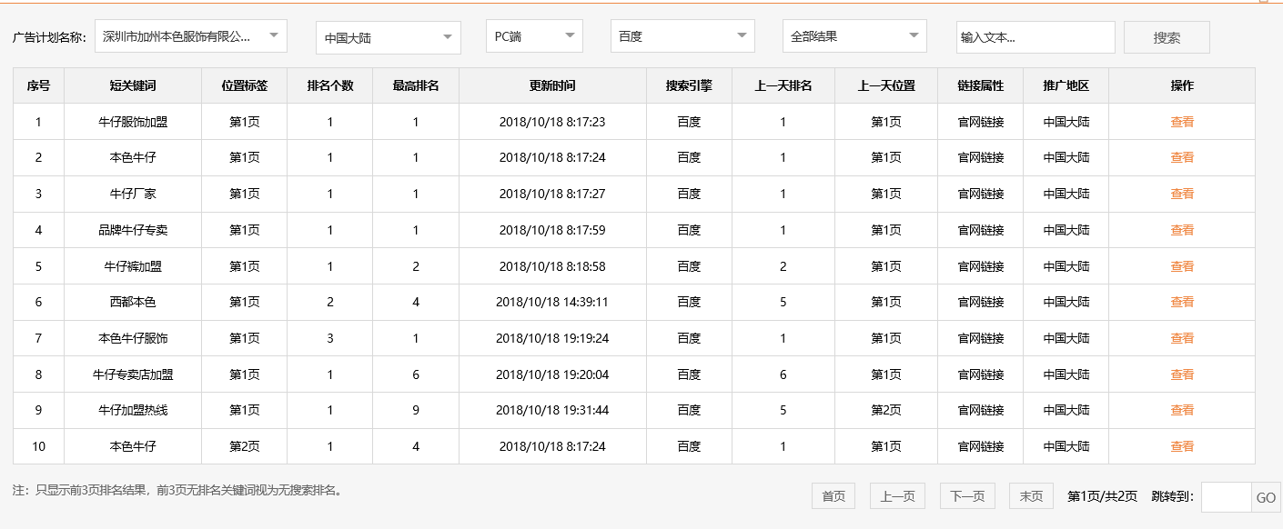Click 查看 for the 本色牛仔 row

coord(1182,156)
